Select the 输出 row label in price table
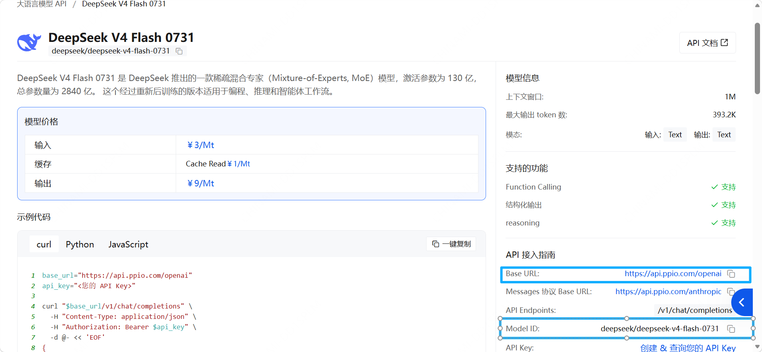The height and width of the screenshot is (352, 762). pyautogui.click(x=43, y=184)
